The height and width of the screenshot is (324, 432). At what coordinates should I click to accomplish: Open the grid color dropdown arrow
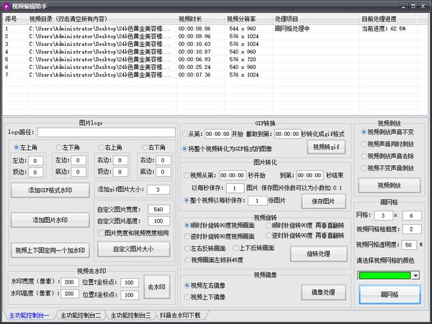415,275
